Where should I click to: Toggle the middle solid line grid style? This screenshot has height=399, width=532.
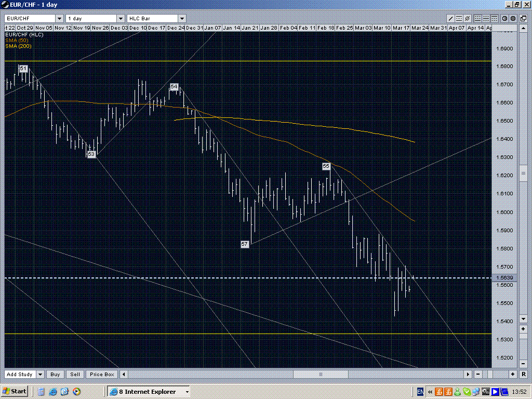[x=486, y=18]
